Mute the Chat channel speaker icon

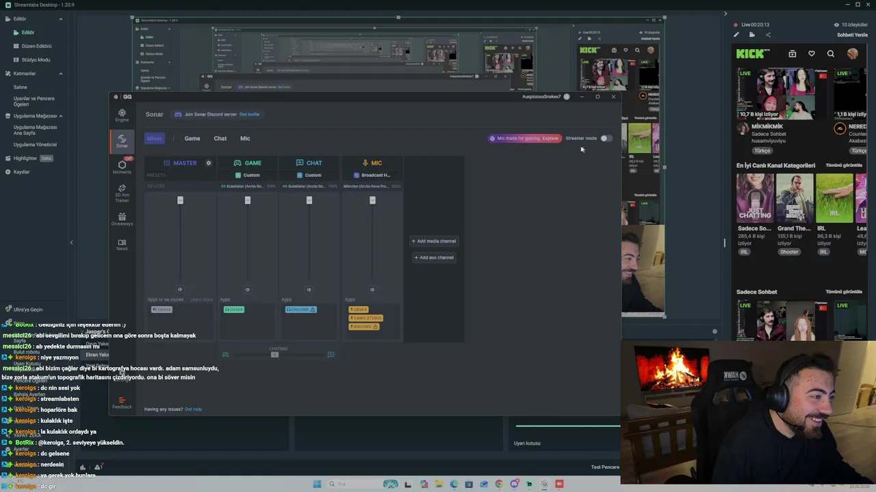click(x=309, y=289)
